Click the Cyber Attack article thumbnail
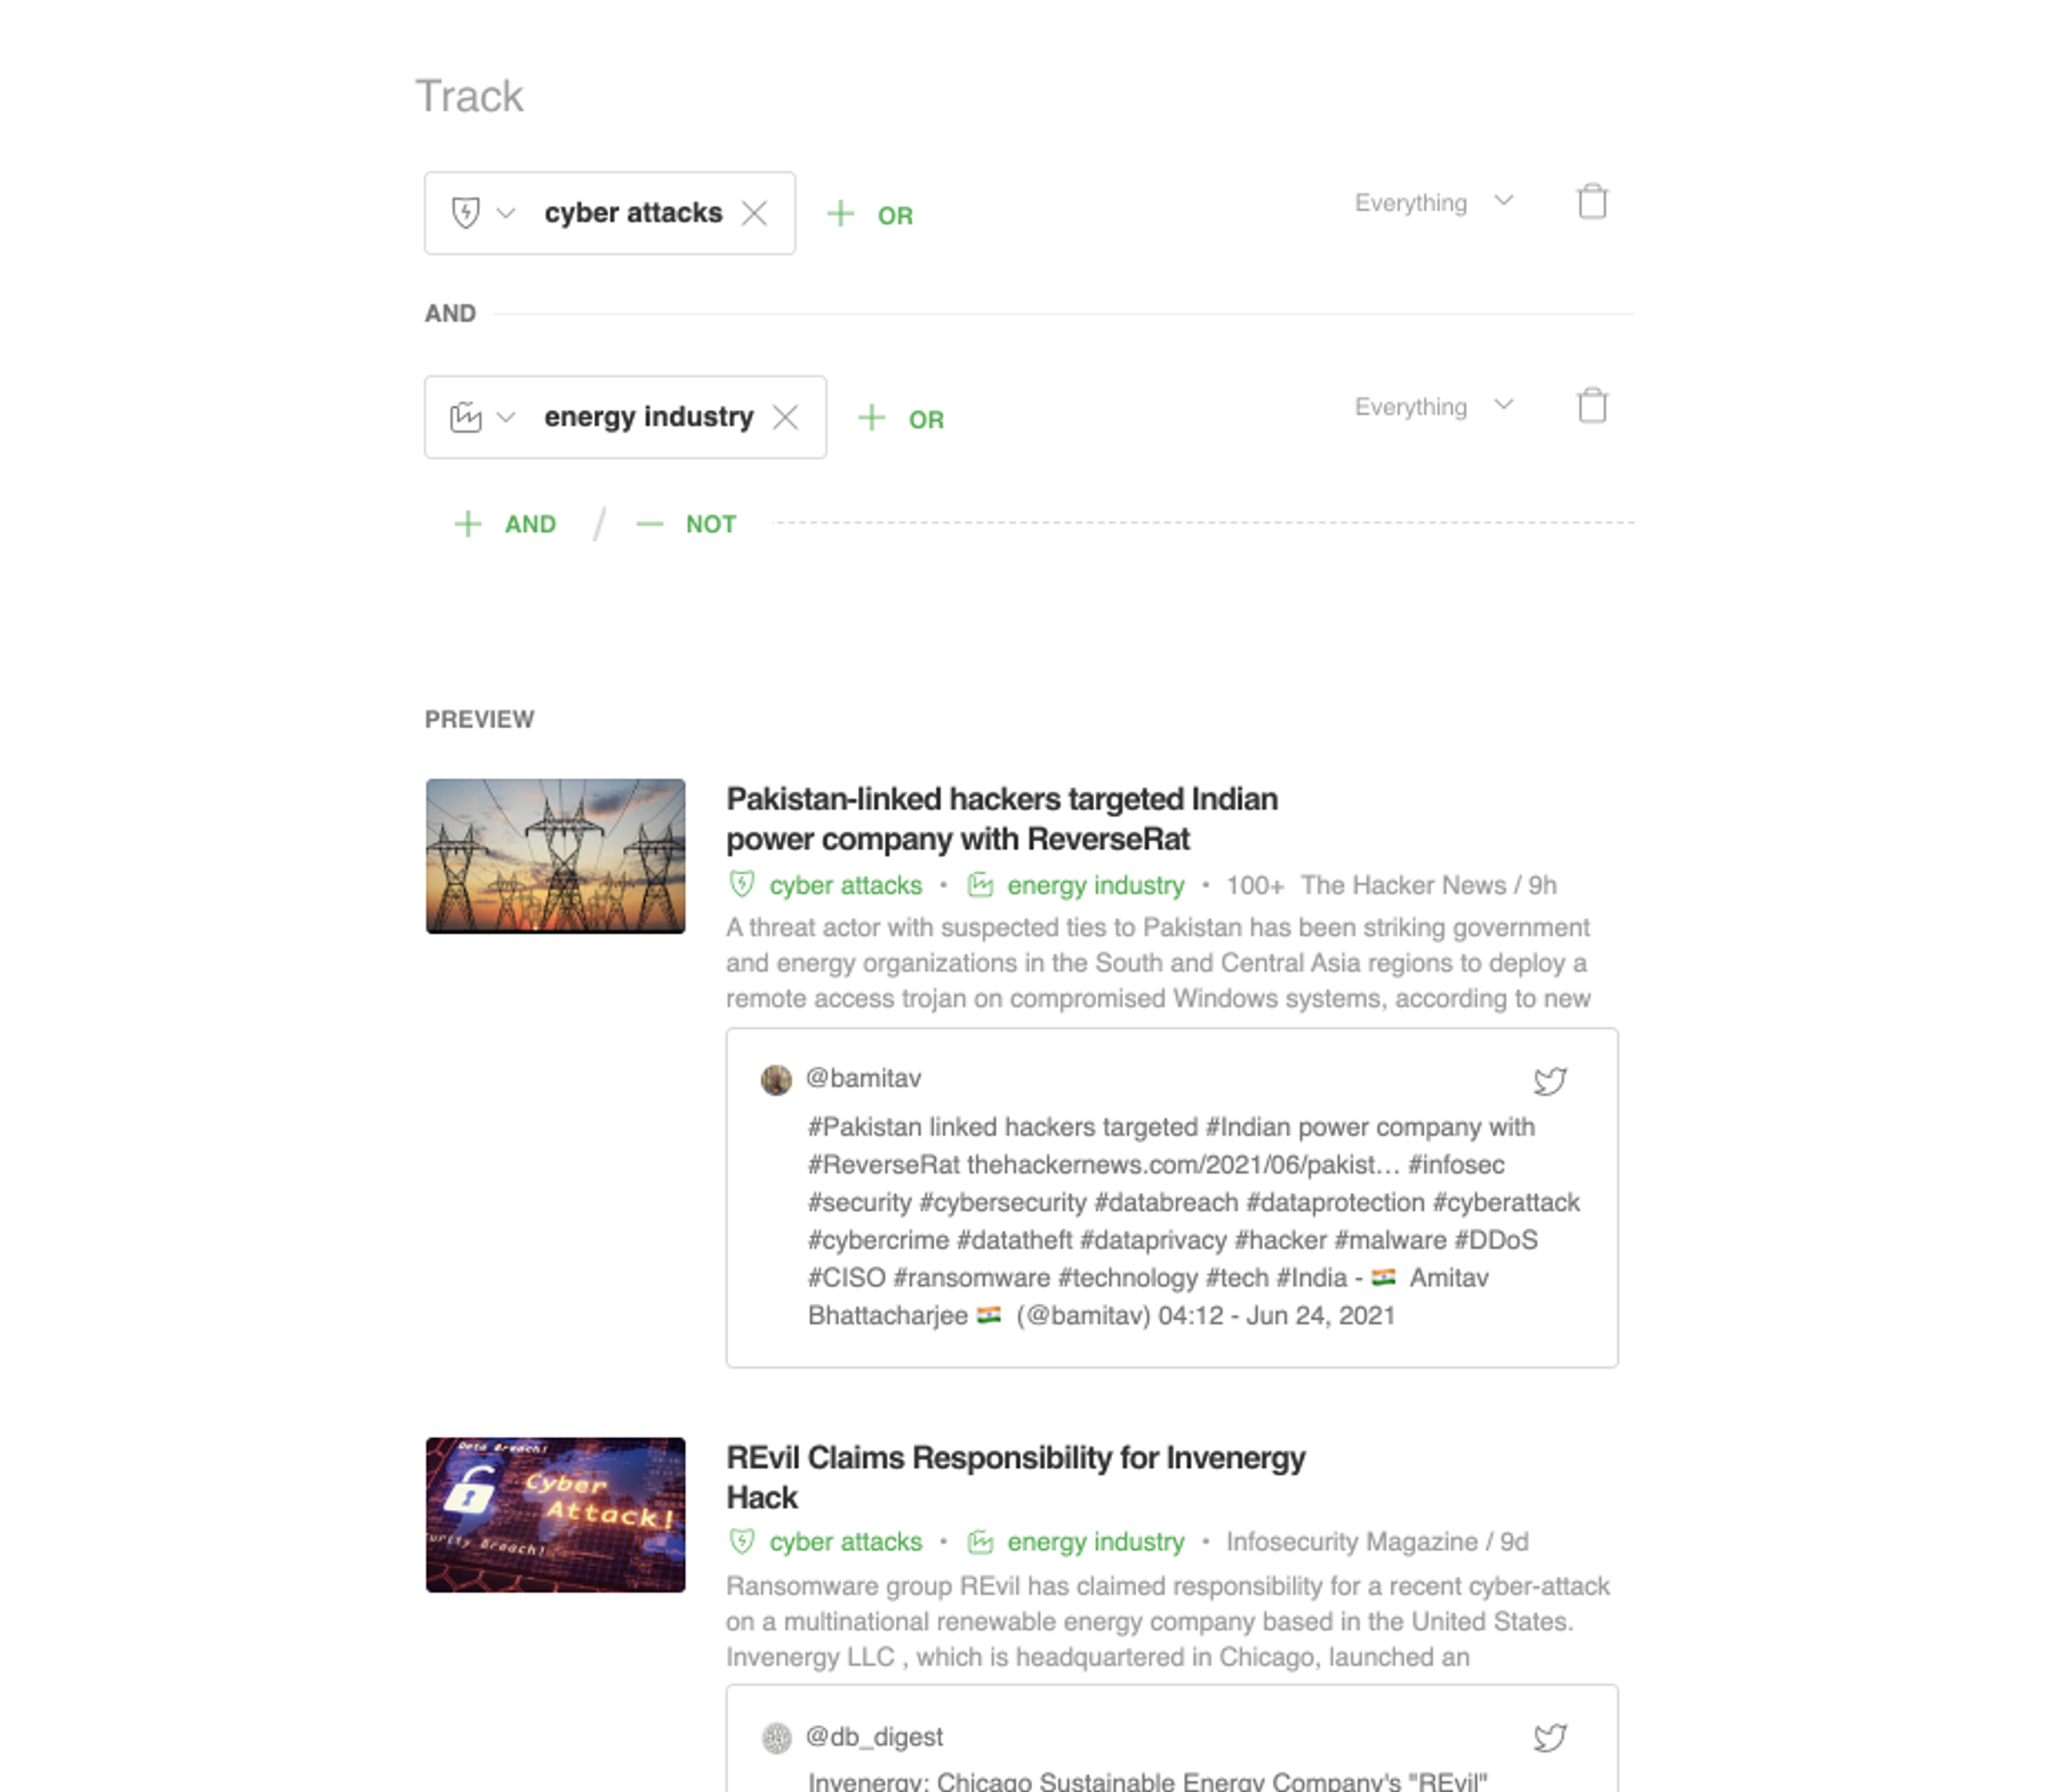Screen dimensions: 2056x1792 tap(555, 1514)
